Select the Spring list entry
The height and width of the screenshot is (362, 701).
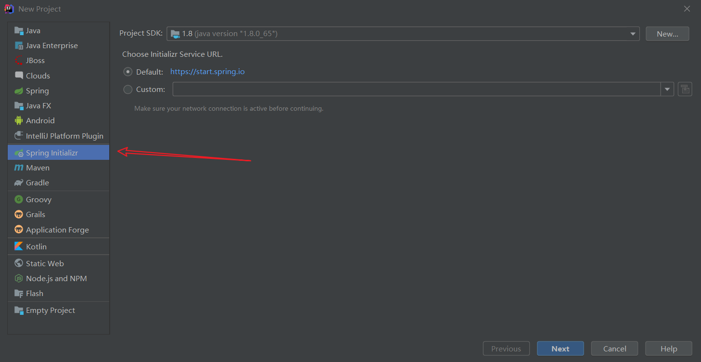pyautogui.click(x=59, y=90)
